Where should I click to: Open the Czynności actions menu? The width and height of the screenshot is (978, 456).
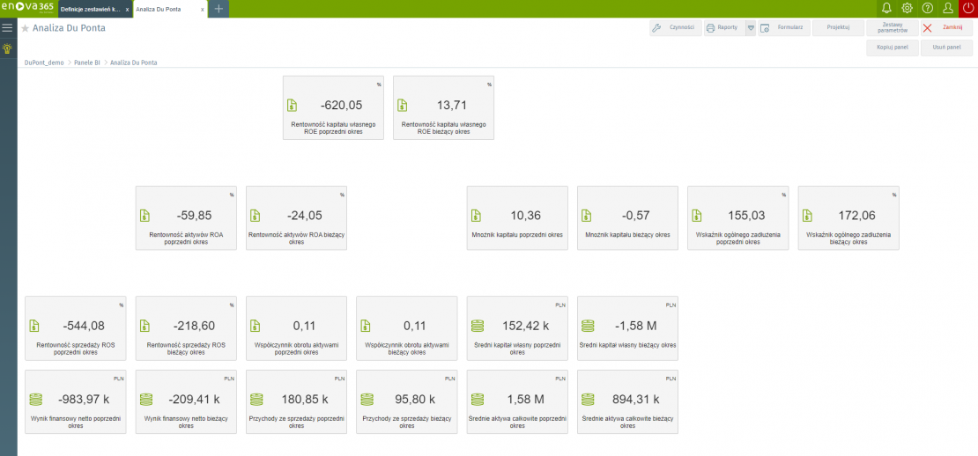click(674, 28)
